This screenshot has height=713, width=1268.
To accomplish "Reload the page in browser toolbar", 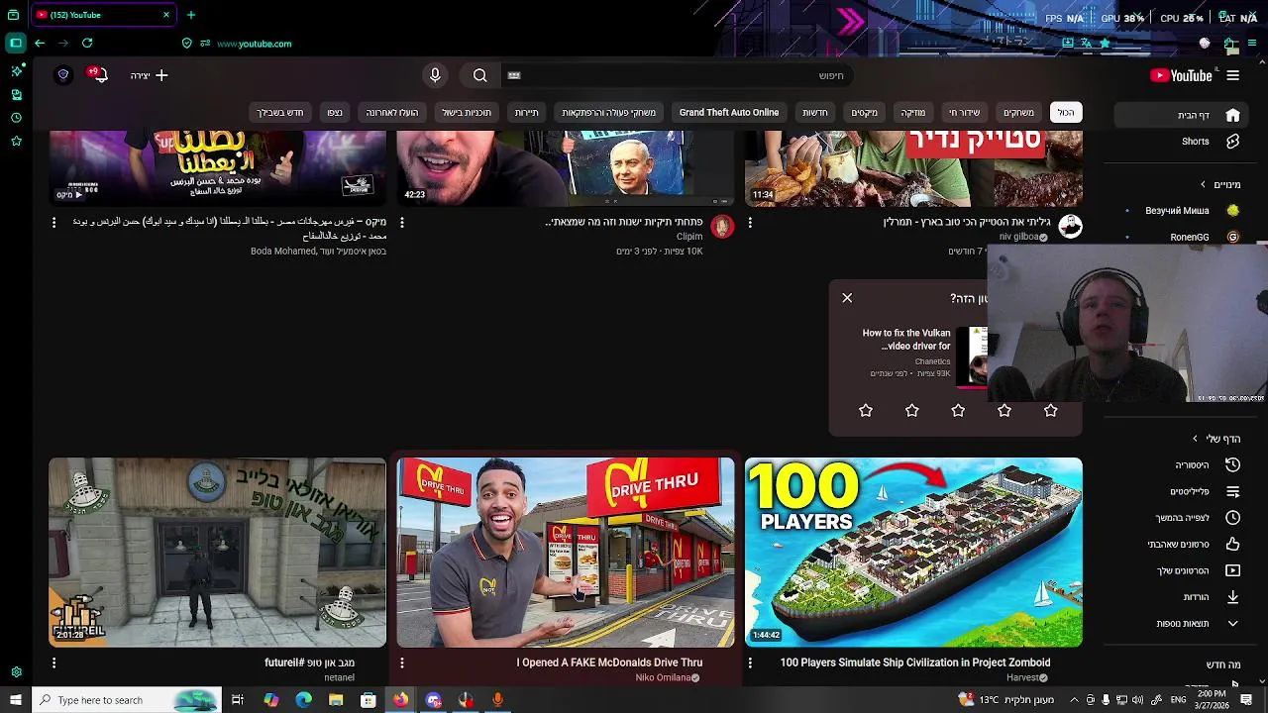I will 87,44.
